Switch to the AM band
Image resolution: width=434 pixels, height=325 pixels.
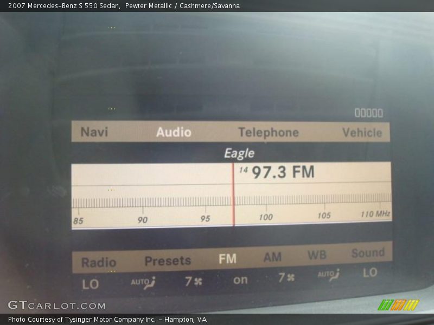pos(272,257)
